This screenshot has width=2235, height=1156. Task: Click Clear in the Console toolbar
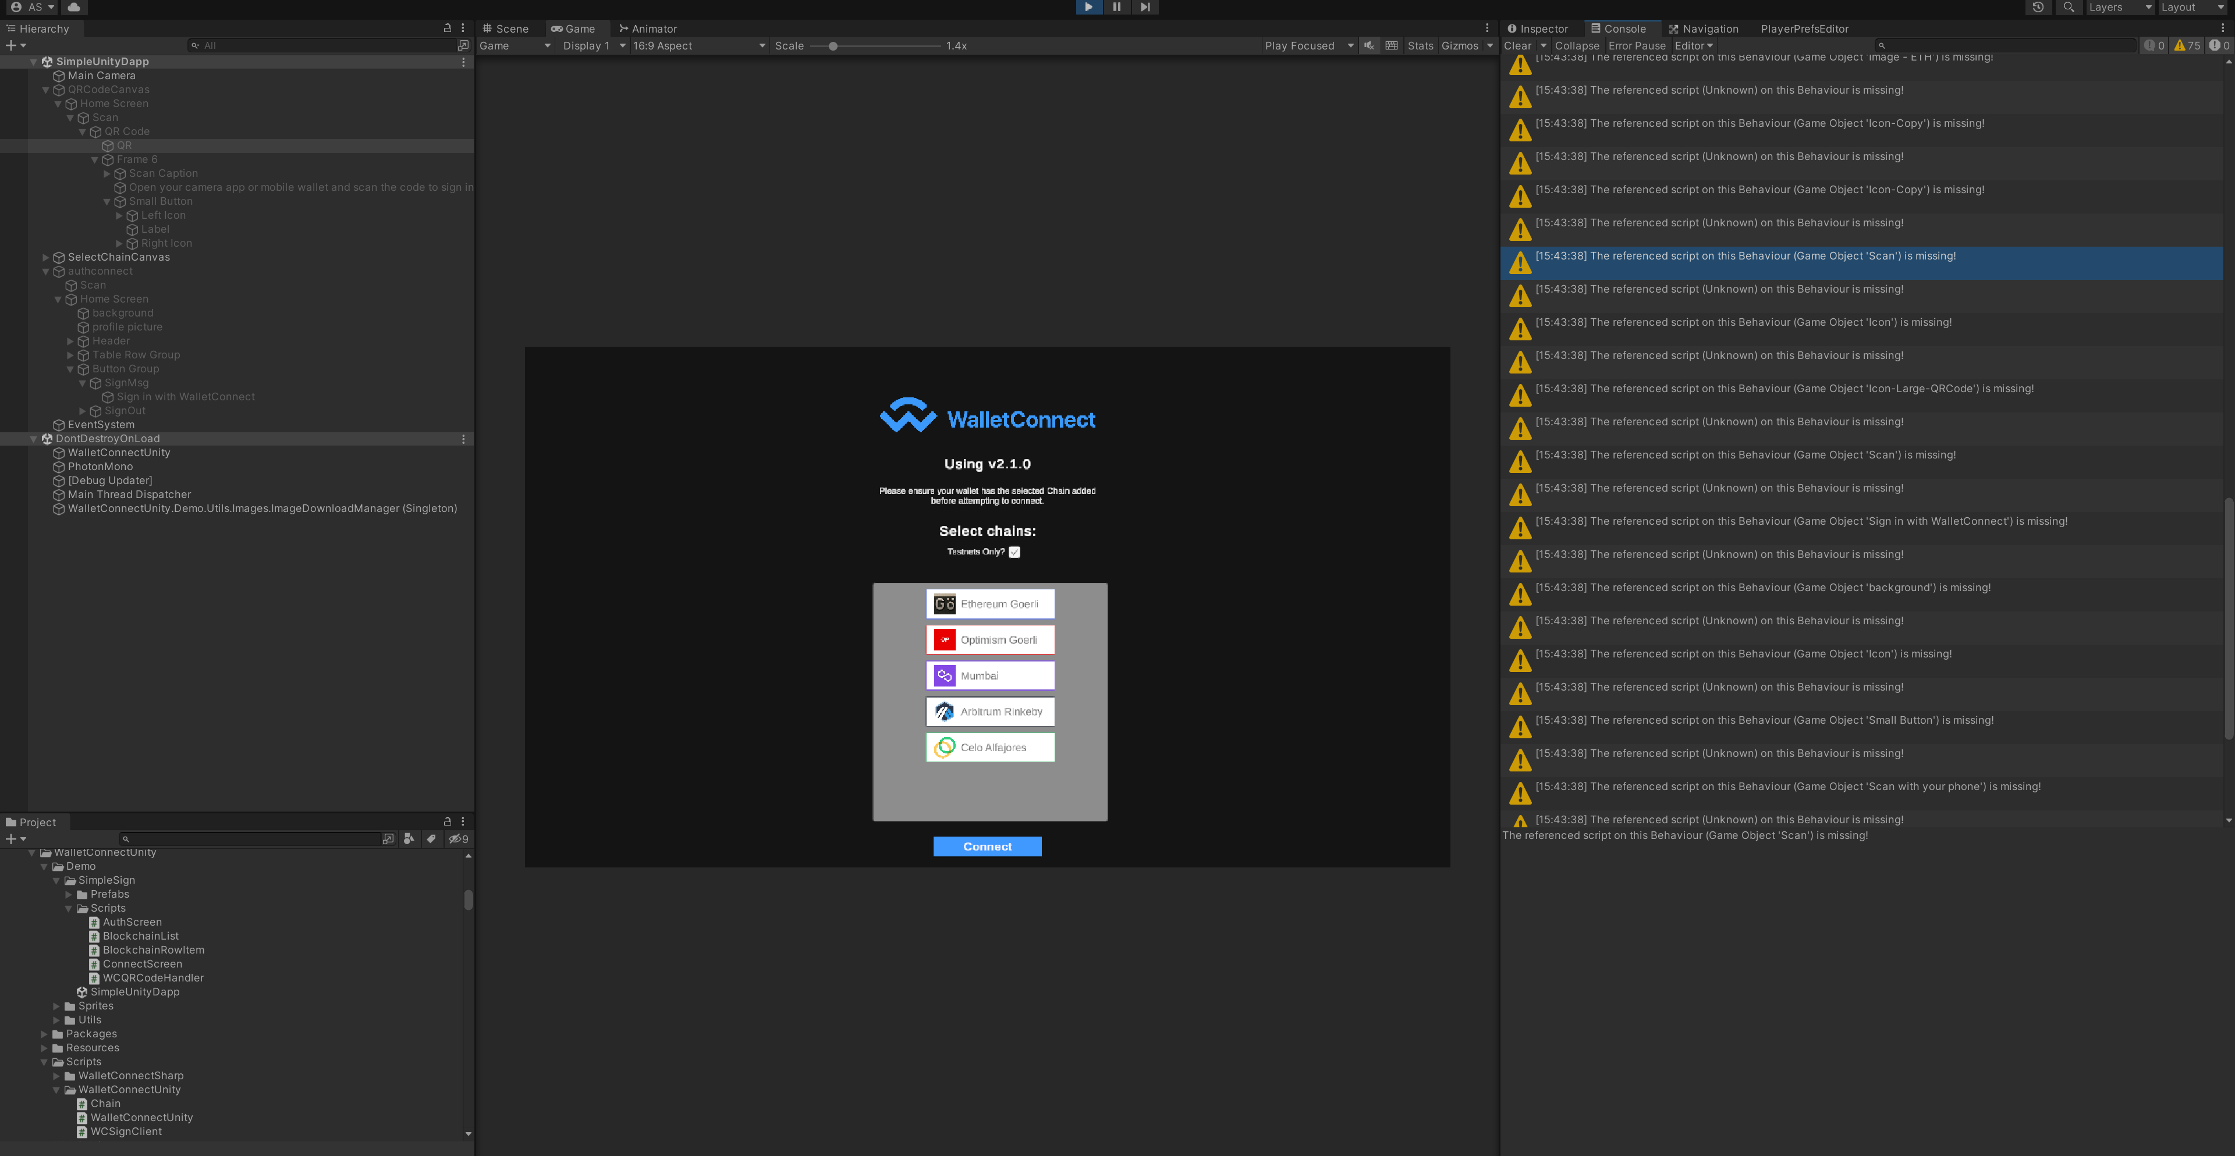pos(1517,45)
